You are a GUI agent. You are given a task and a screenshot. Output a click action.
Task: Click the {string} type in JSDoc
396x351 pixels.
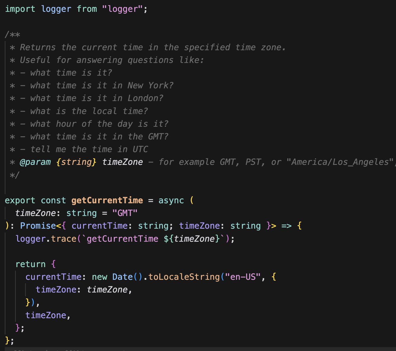coord(76,162)
